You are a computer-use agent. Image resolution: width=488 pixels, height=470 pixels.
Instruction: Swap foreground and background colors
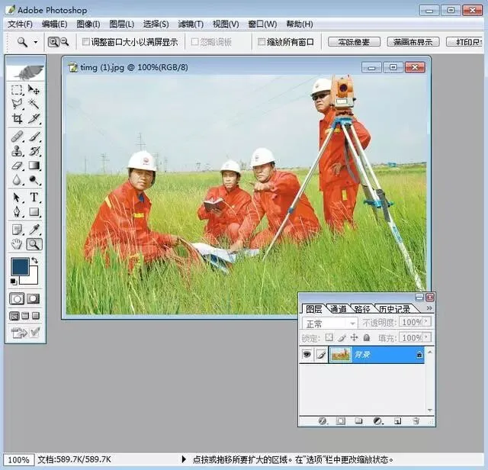point(35,260)
